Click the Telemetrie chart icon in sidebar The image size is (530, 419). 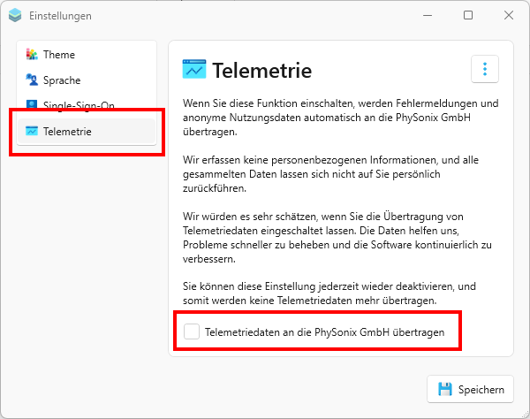point(32,132)
